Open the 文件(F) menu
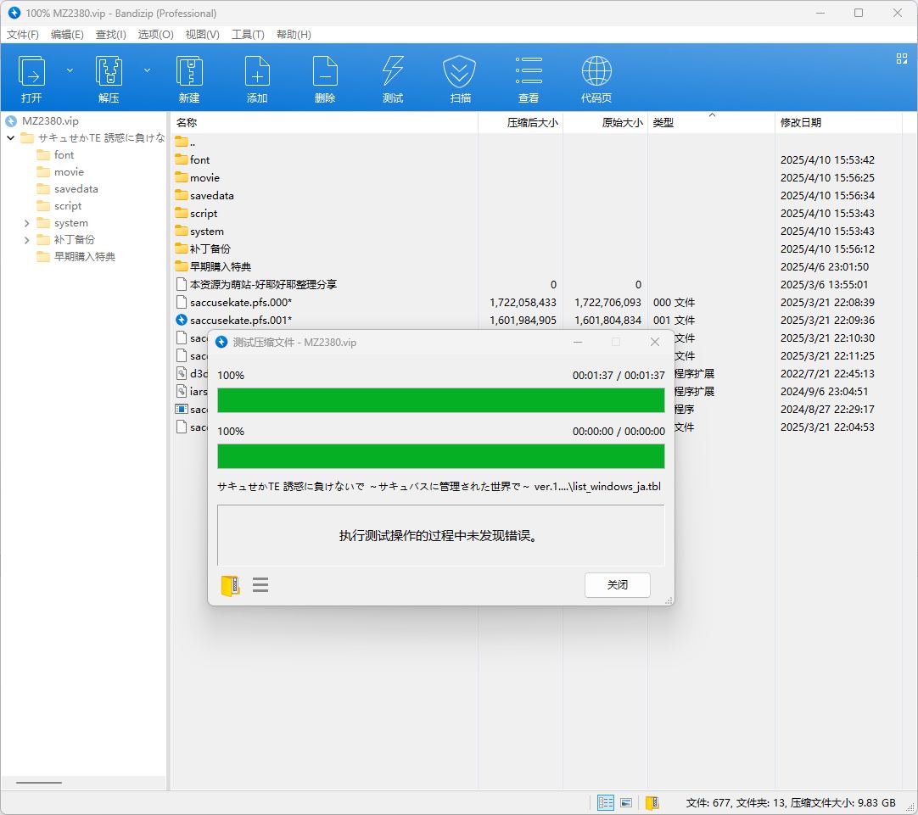 coord(23,35)
